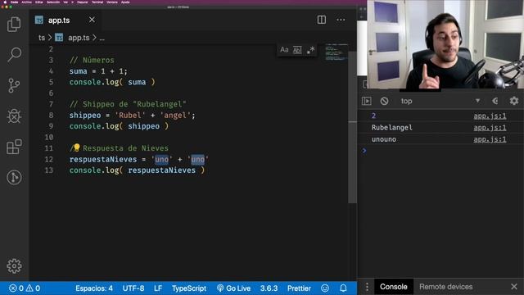Open the notifications bell
Screen dimensions: 524x295
tap(343, 288)
